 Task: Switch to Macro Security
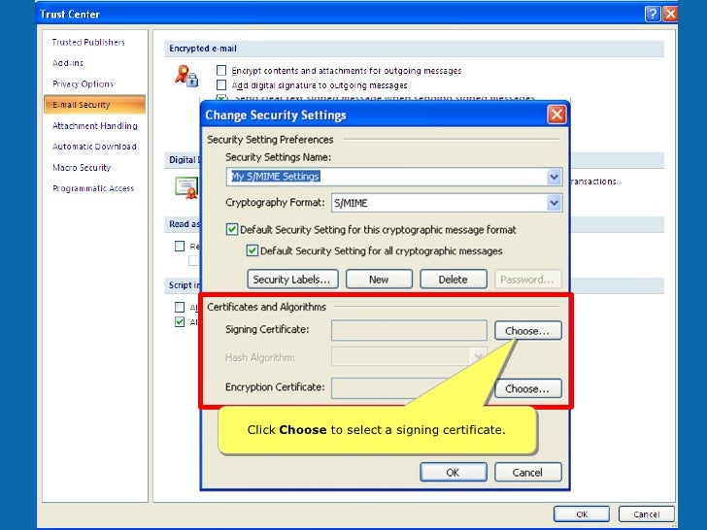coord(82,167)
